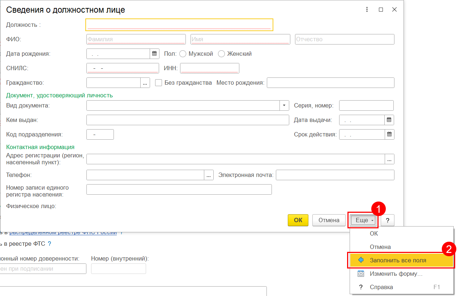
Task: Click the Отмена button
Action: tap(329, 220)
